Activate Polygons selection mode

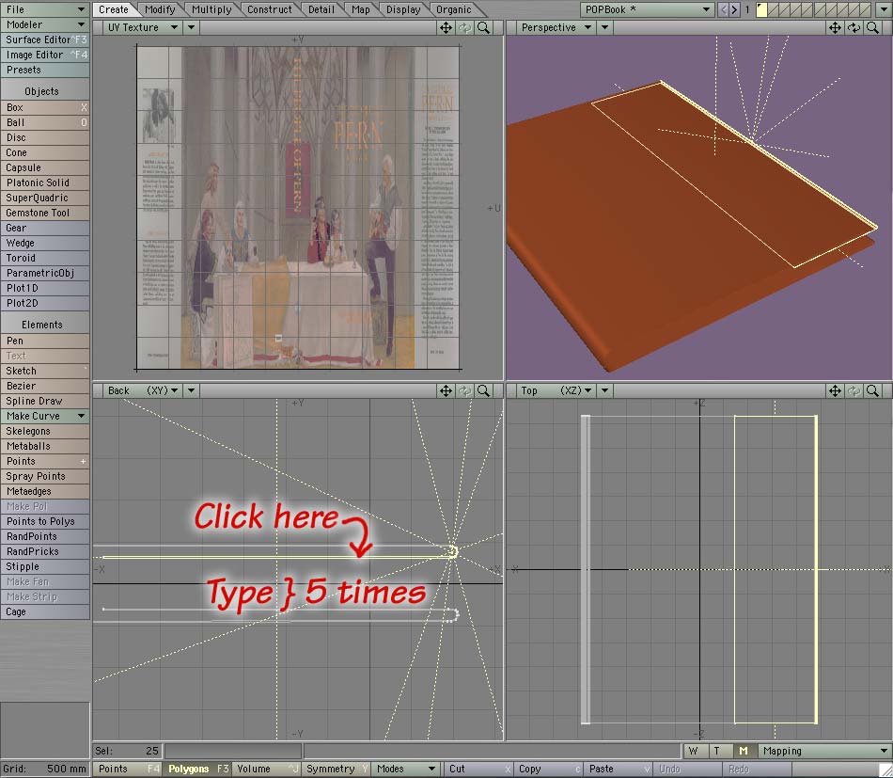[x=197, y=769]
